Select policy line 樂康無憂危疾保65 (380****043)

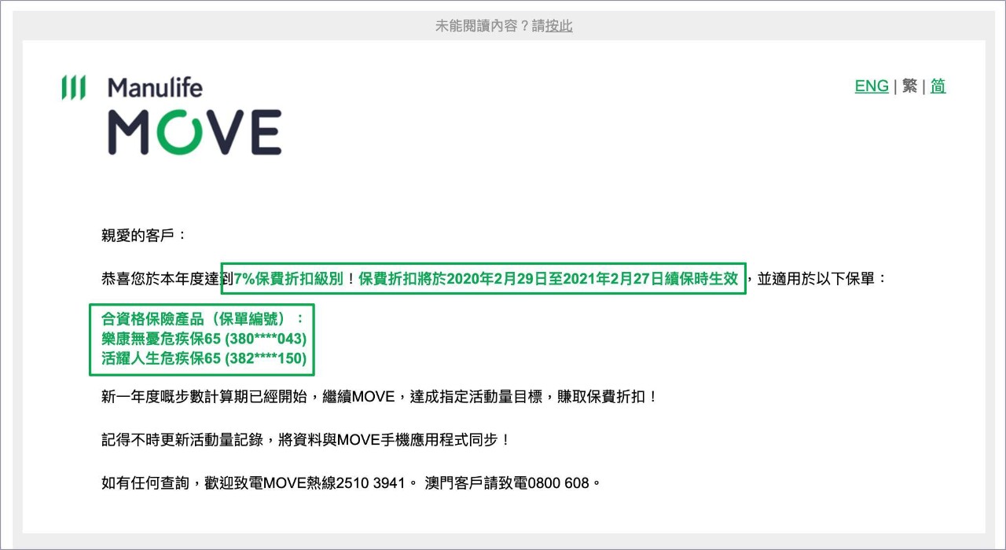pyautogui.click(x=204, y=339)
